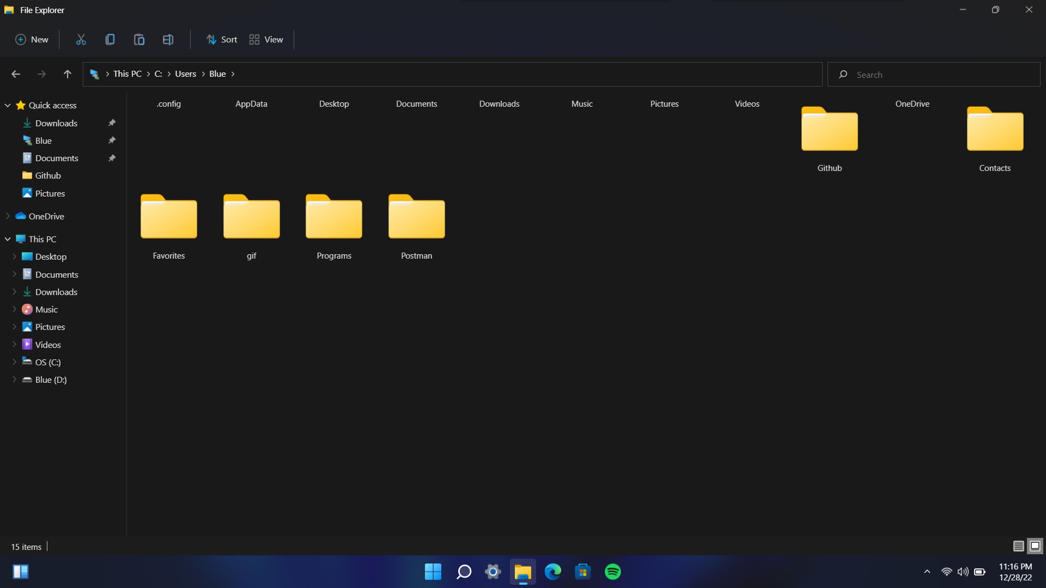This screenshot has width=1046, height=588.
Task: Collapse the Quick access section
Action: (x=8, y=105)
